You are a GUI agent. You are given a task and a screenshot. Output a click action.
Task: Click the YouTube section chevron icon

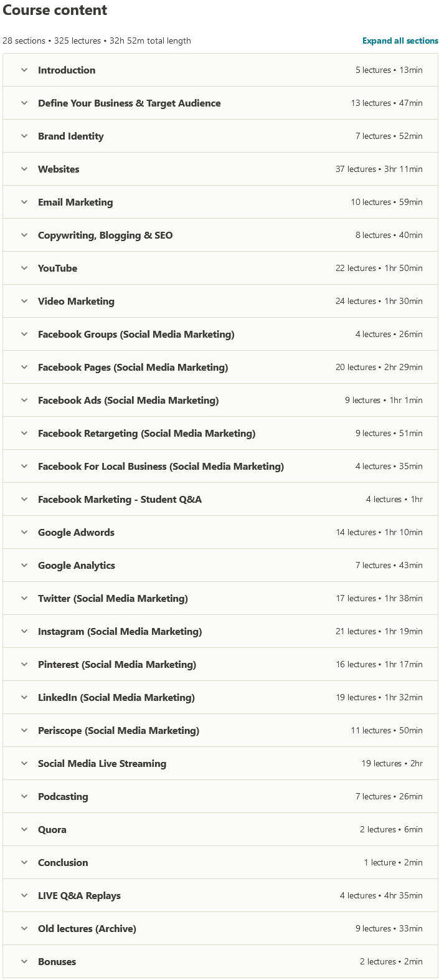pos(24,269)
